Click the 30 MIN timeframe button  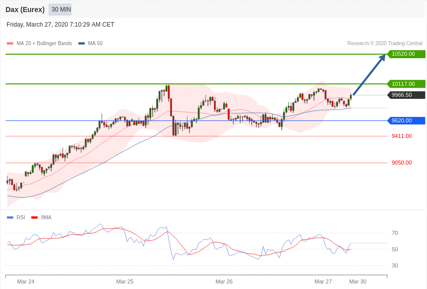61,10
